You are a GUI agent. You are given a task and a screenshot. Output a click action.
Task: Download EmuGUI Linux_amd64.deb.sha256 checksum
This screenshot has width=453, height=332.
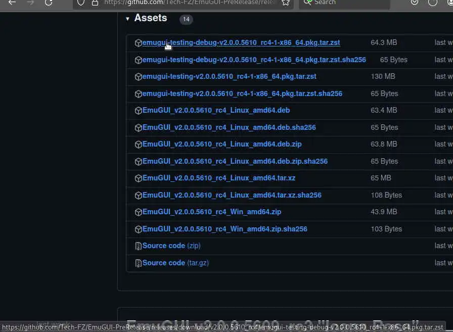click(229, 127)
